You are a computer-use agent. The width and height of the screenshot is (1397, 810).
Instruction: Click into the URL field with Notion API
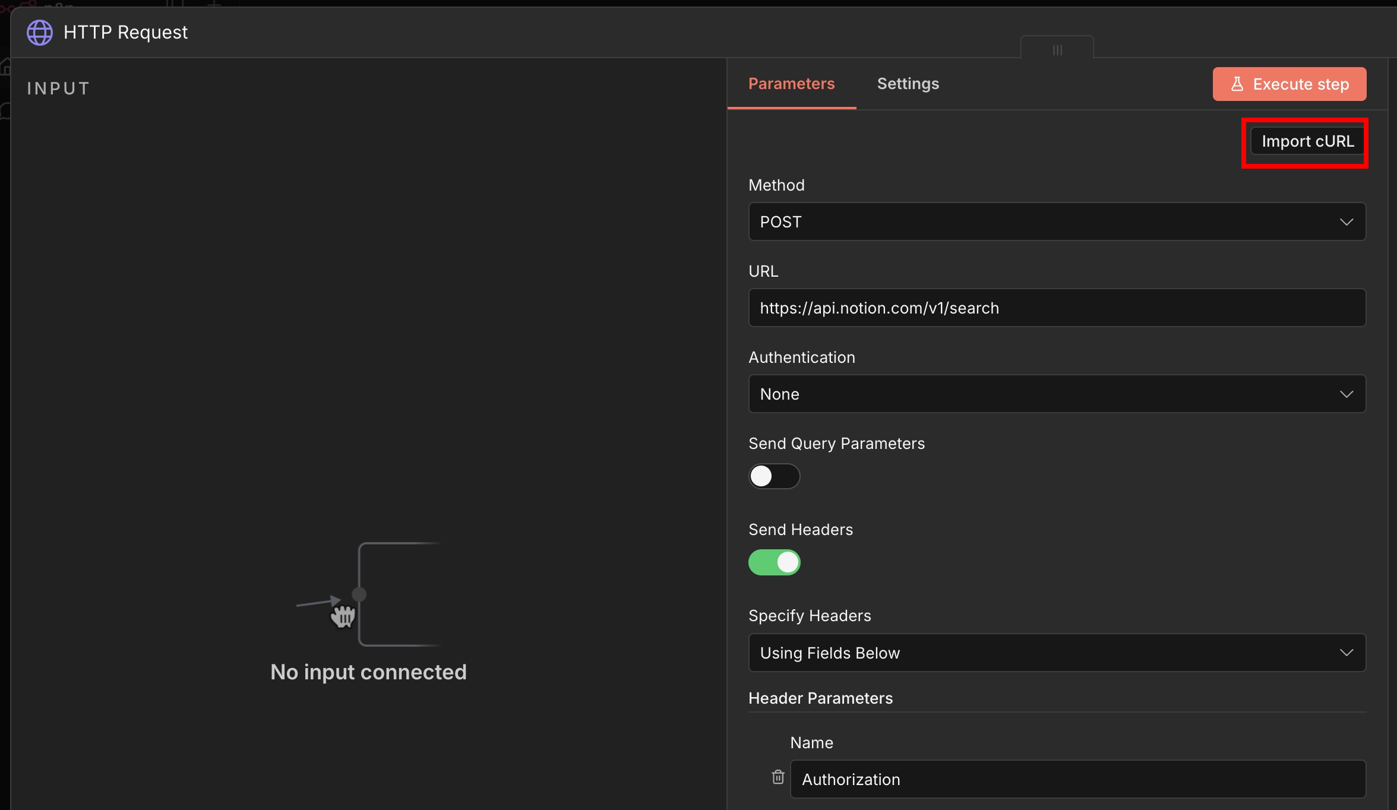tap(1057, 308)
